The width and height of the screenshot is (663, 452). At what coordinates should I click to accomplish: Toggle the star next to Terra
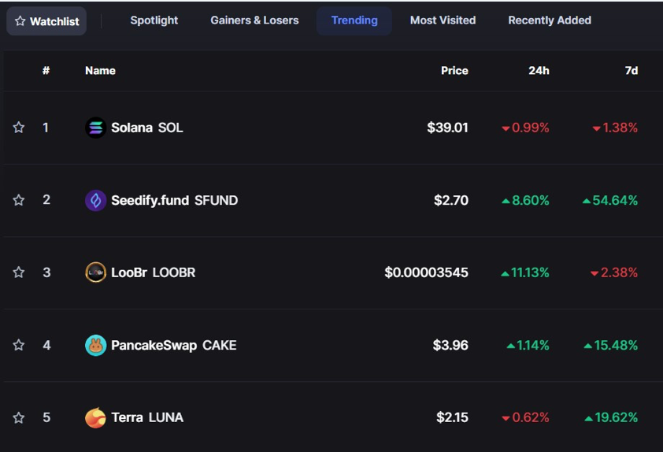(19, 417)
